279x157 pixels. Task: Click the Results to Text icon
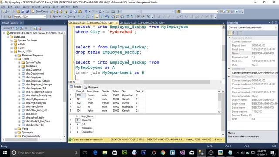click(113, 17)
